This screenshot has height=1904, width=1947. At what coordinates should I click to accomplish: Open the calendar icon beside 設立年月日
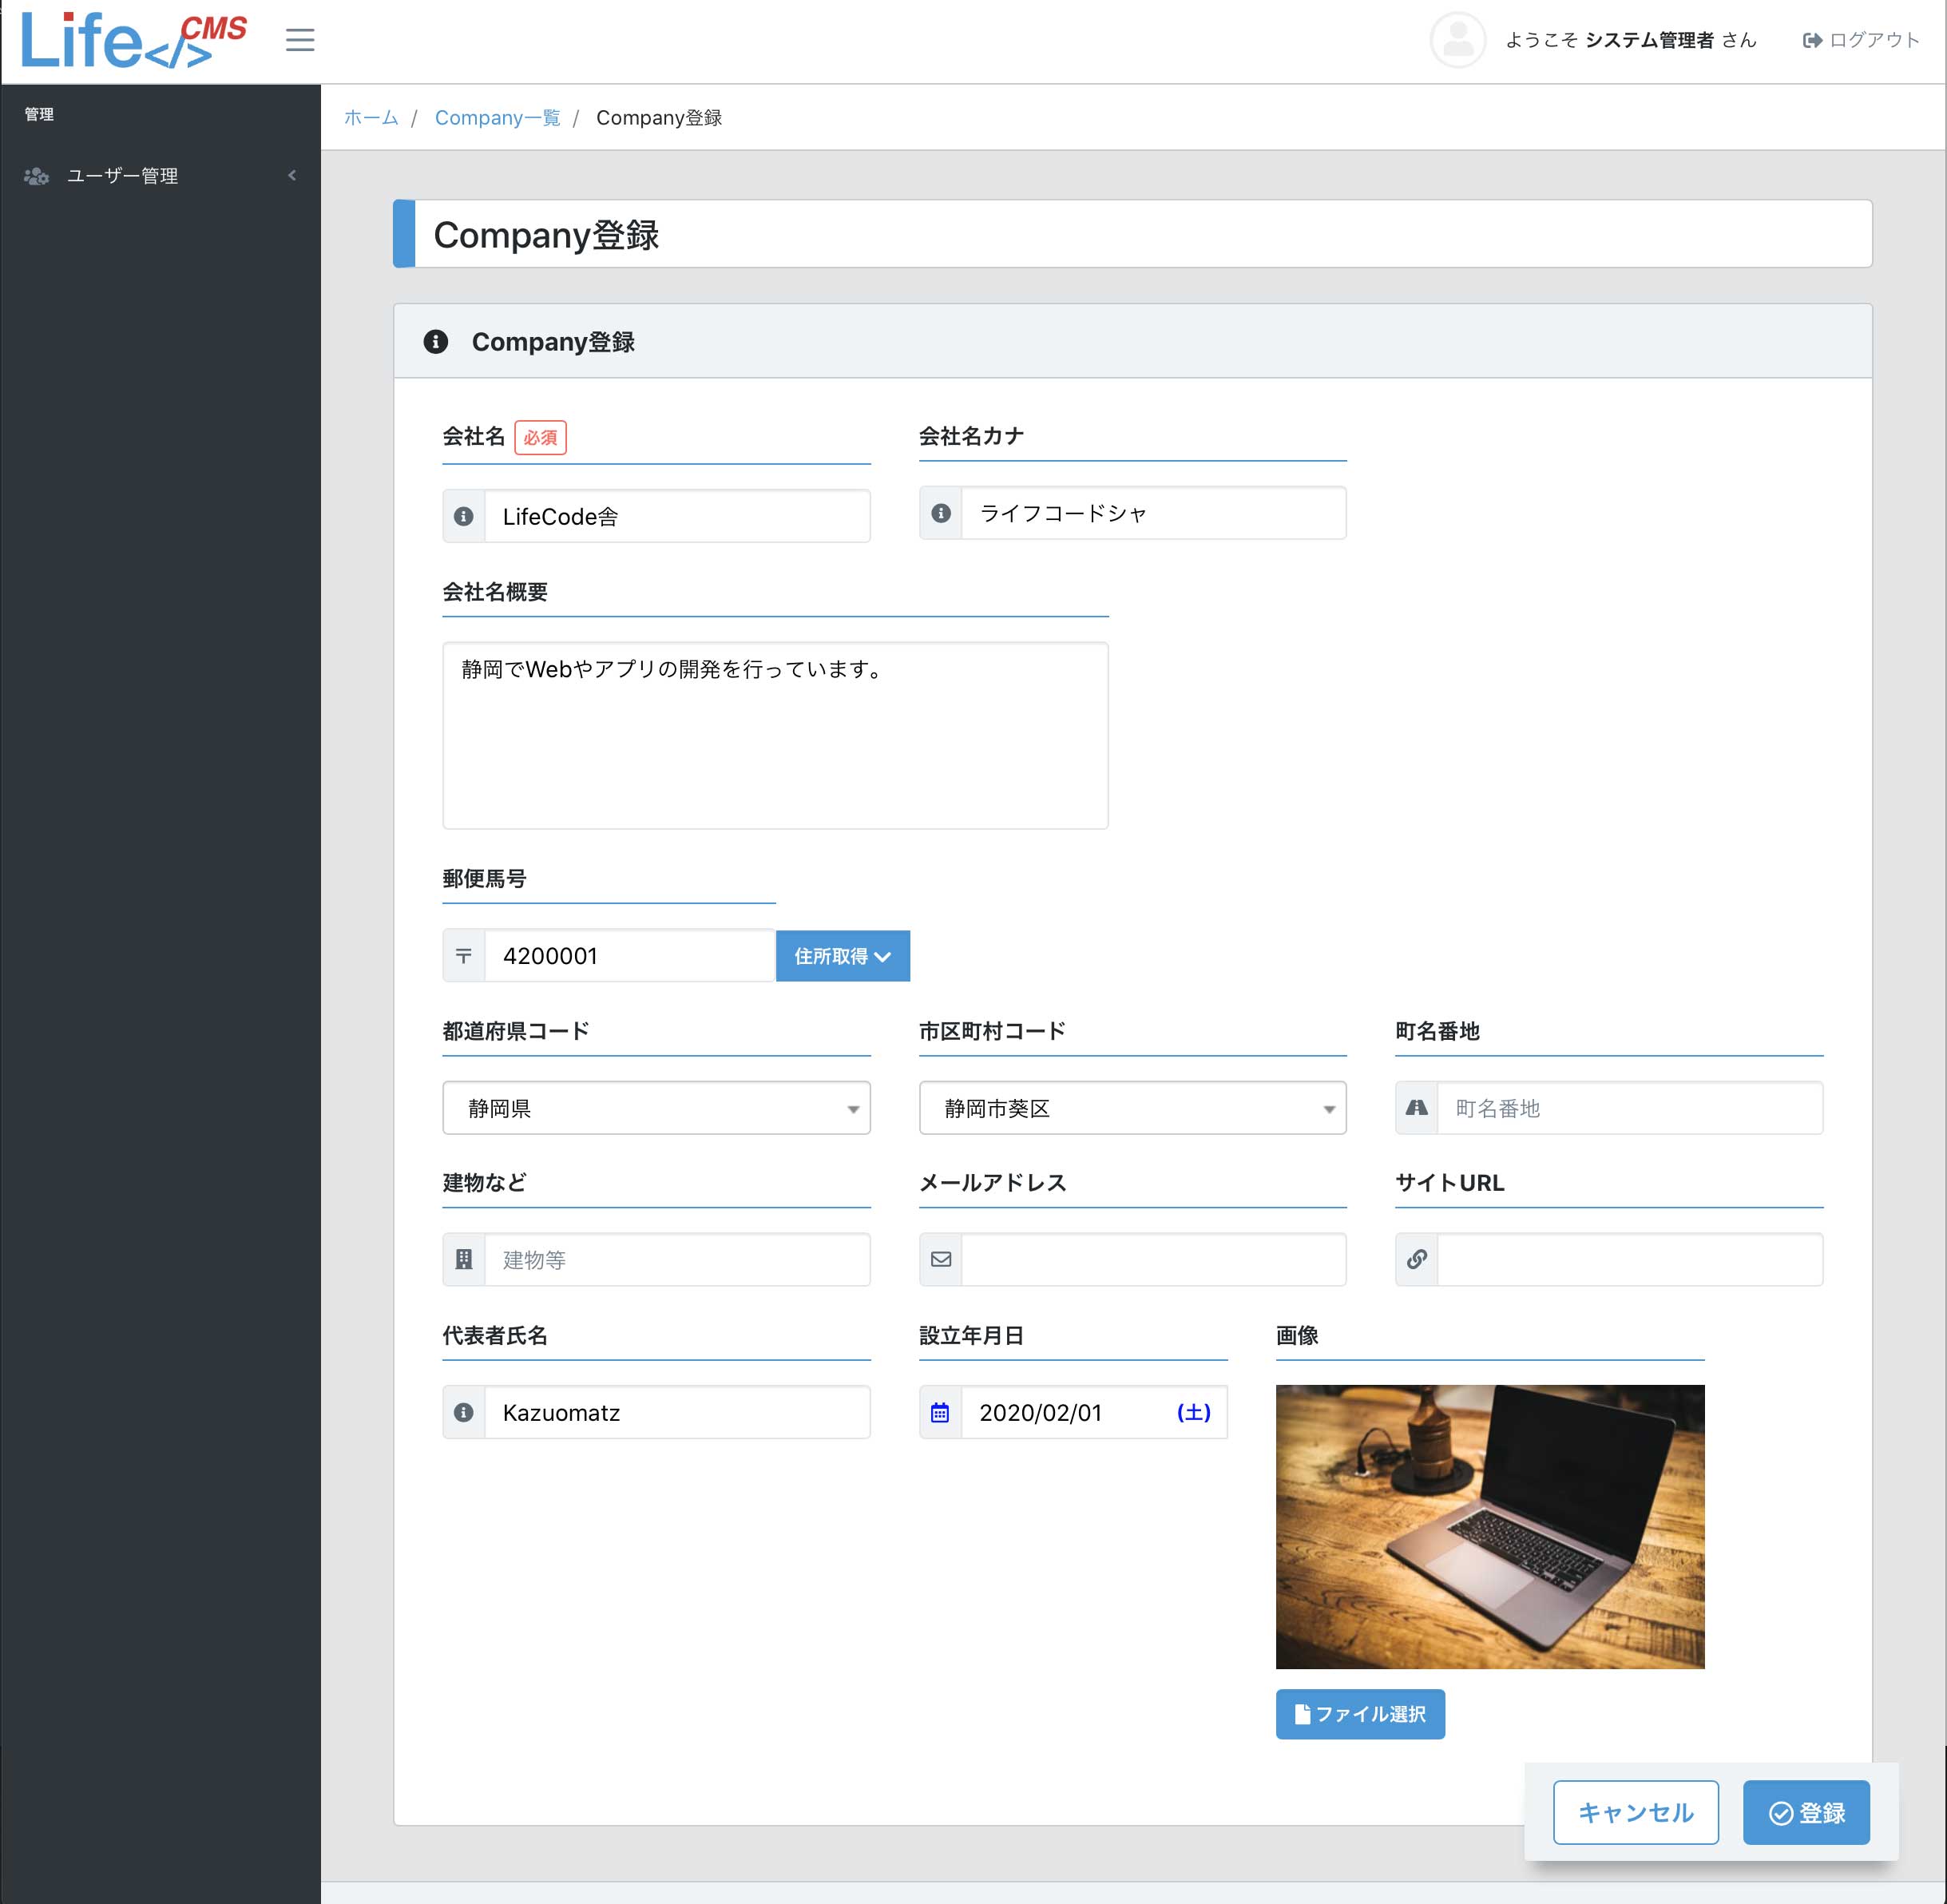(939, 1412)
